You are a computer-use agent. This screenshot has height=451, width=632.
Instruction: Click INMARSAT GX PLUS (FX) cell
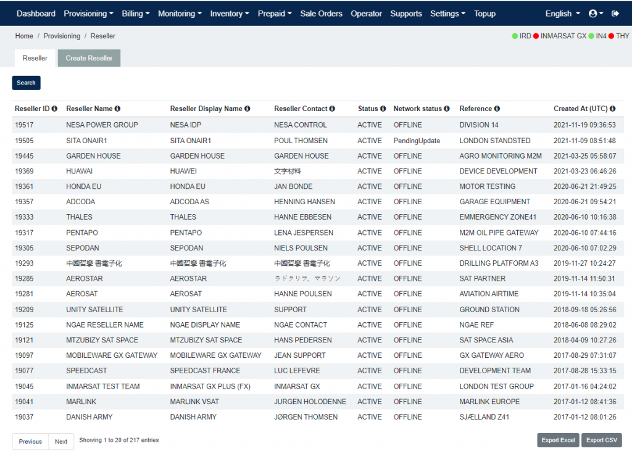[210, 387]
